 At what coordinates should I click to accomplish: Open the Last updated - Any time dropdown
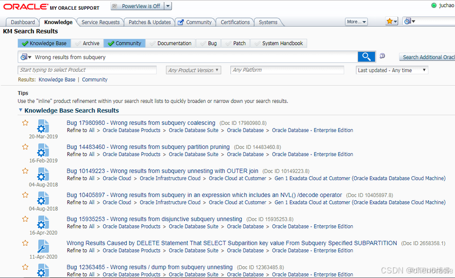point(392,70)
